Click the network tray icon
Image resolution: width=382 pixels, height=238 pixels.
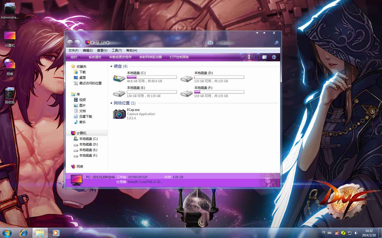pos(350,233)
